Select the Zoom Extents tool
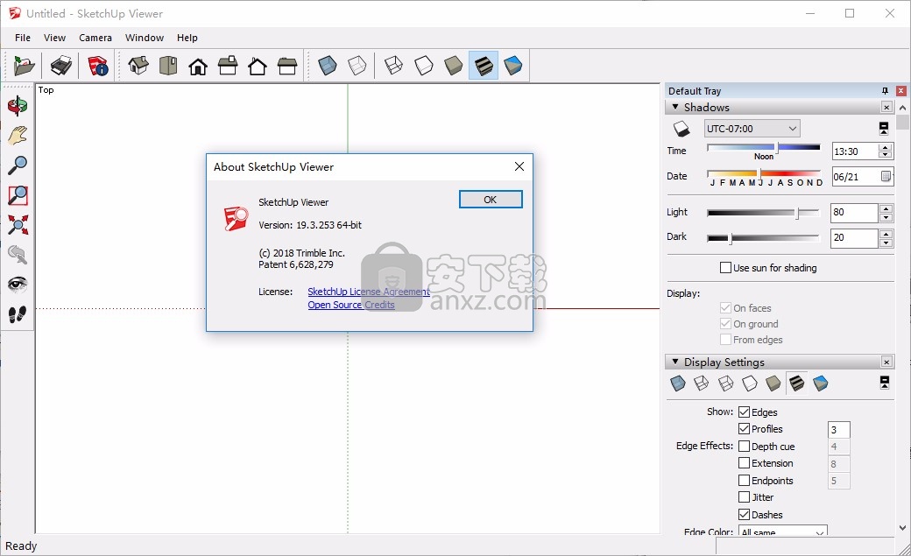This screenshot has width=911, height=556. (18, 225)
